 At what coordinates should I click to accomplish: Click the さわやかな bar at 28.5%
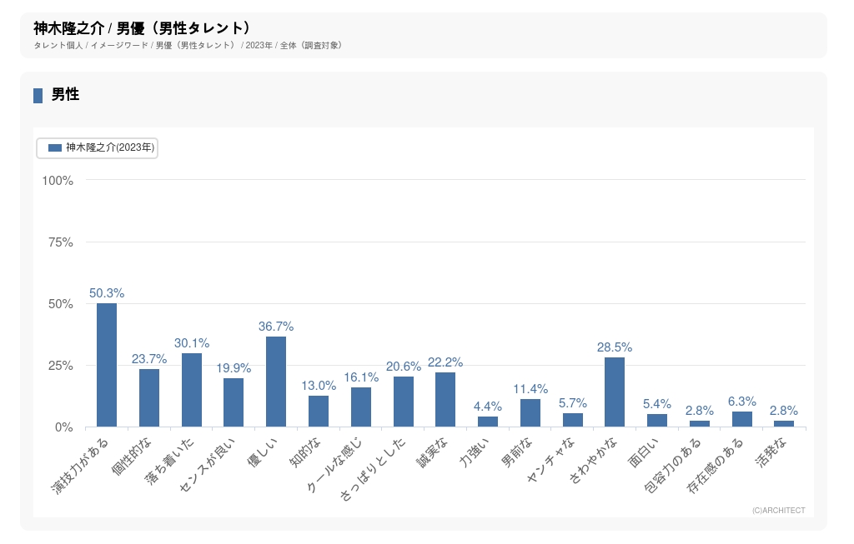[615, 392]
